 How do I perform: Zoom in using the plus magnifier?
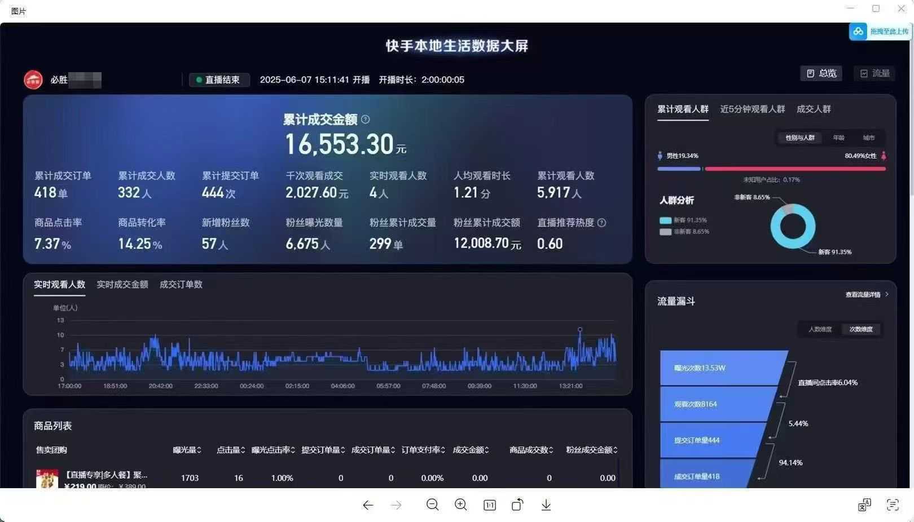pos(461,505)
